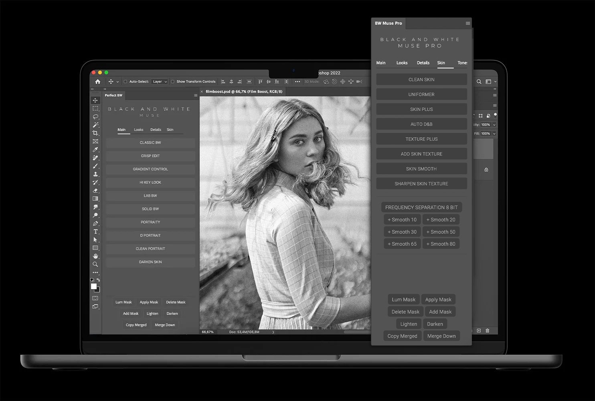595x401 pixels.
Task: Open the BW Muse Pro panel menu
Action: pos(467,23)
